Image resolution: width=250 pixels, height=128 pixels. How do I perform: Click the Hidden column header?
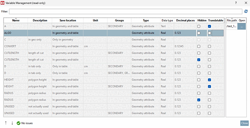coord(202,20)
